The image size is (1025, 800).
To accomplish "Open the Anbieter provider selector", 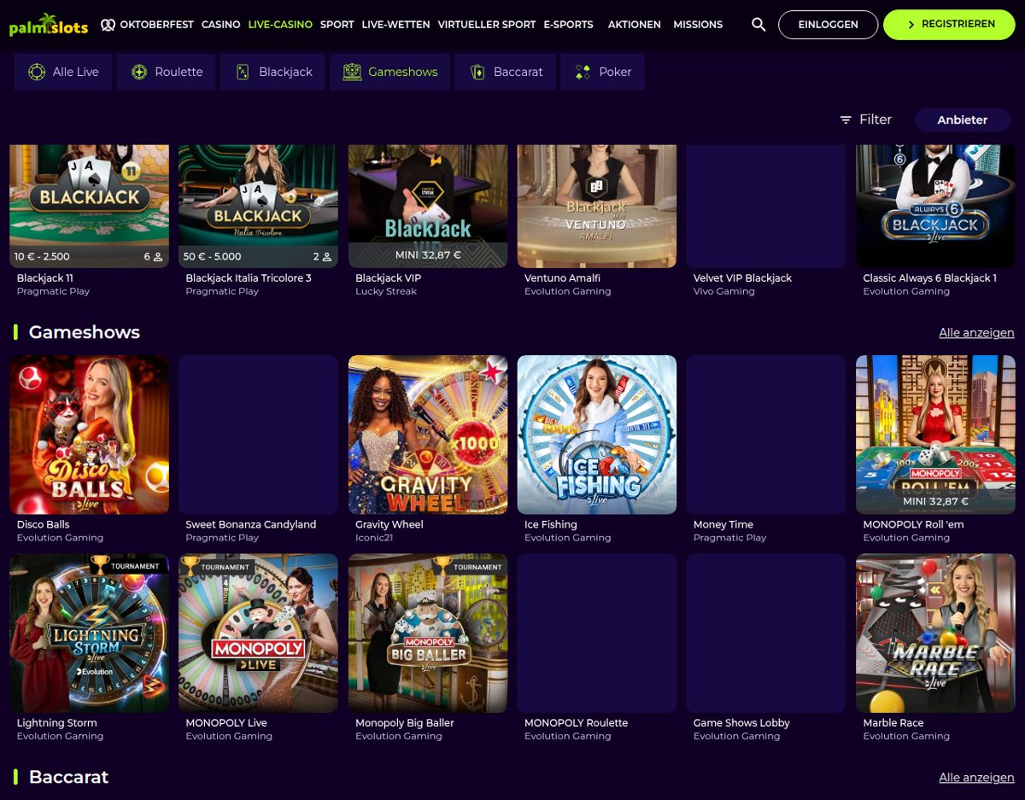I will tap(962, 120).
